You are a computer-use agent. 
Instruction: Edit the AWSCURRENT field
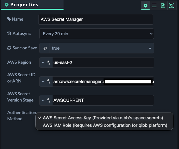(x=103, y=100)
